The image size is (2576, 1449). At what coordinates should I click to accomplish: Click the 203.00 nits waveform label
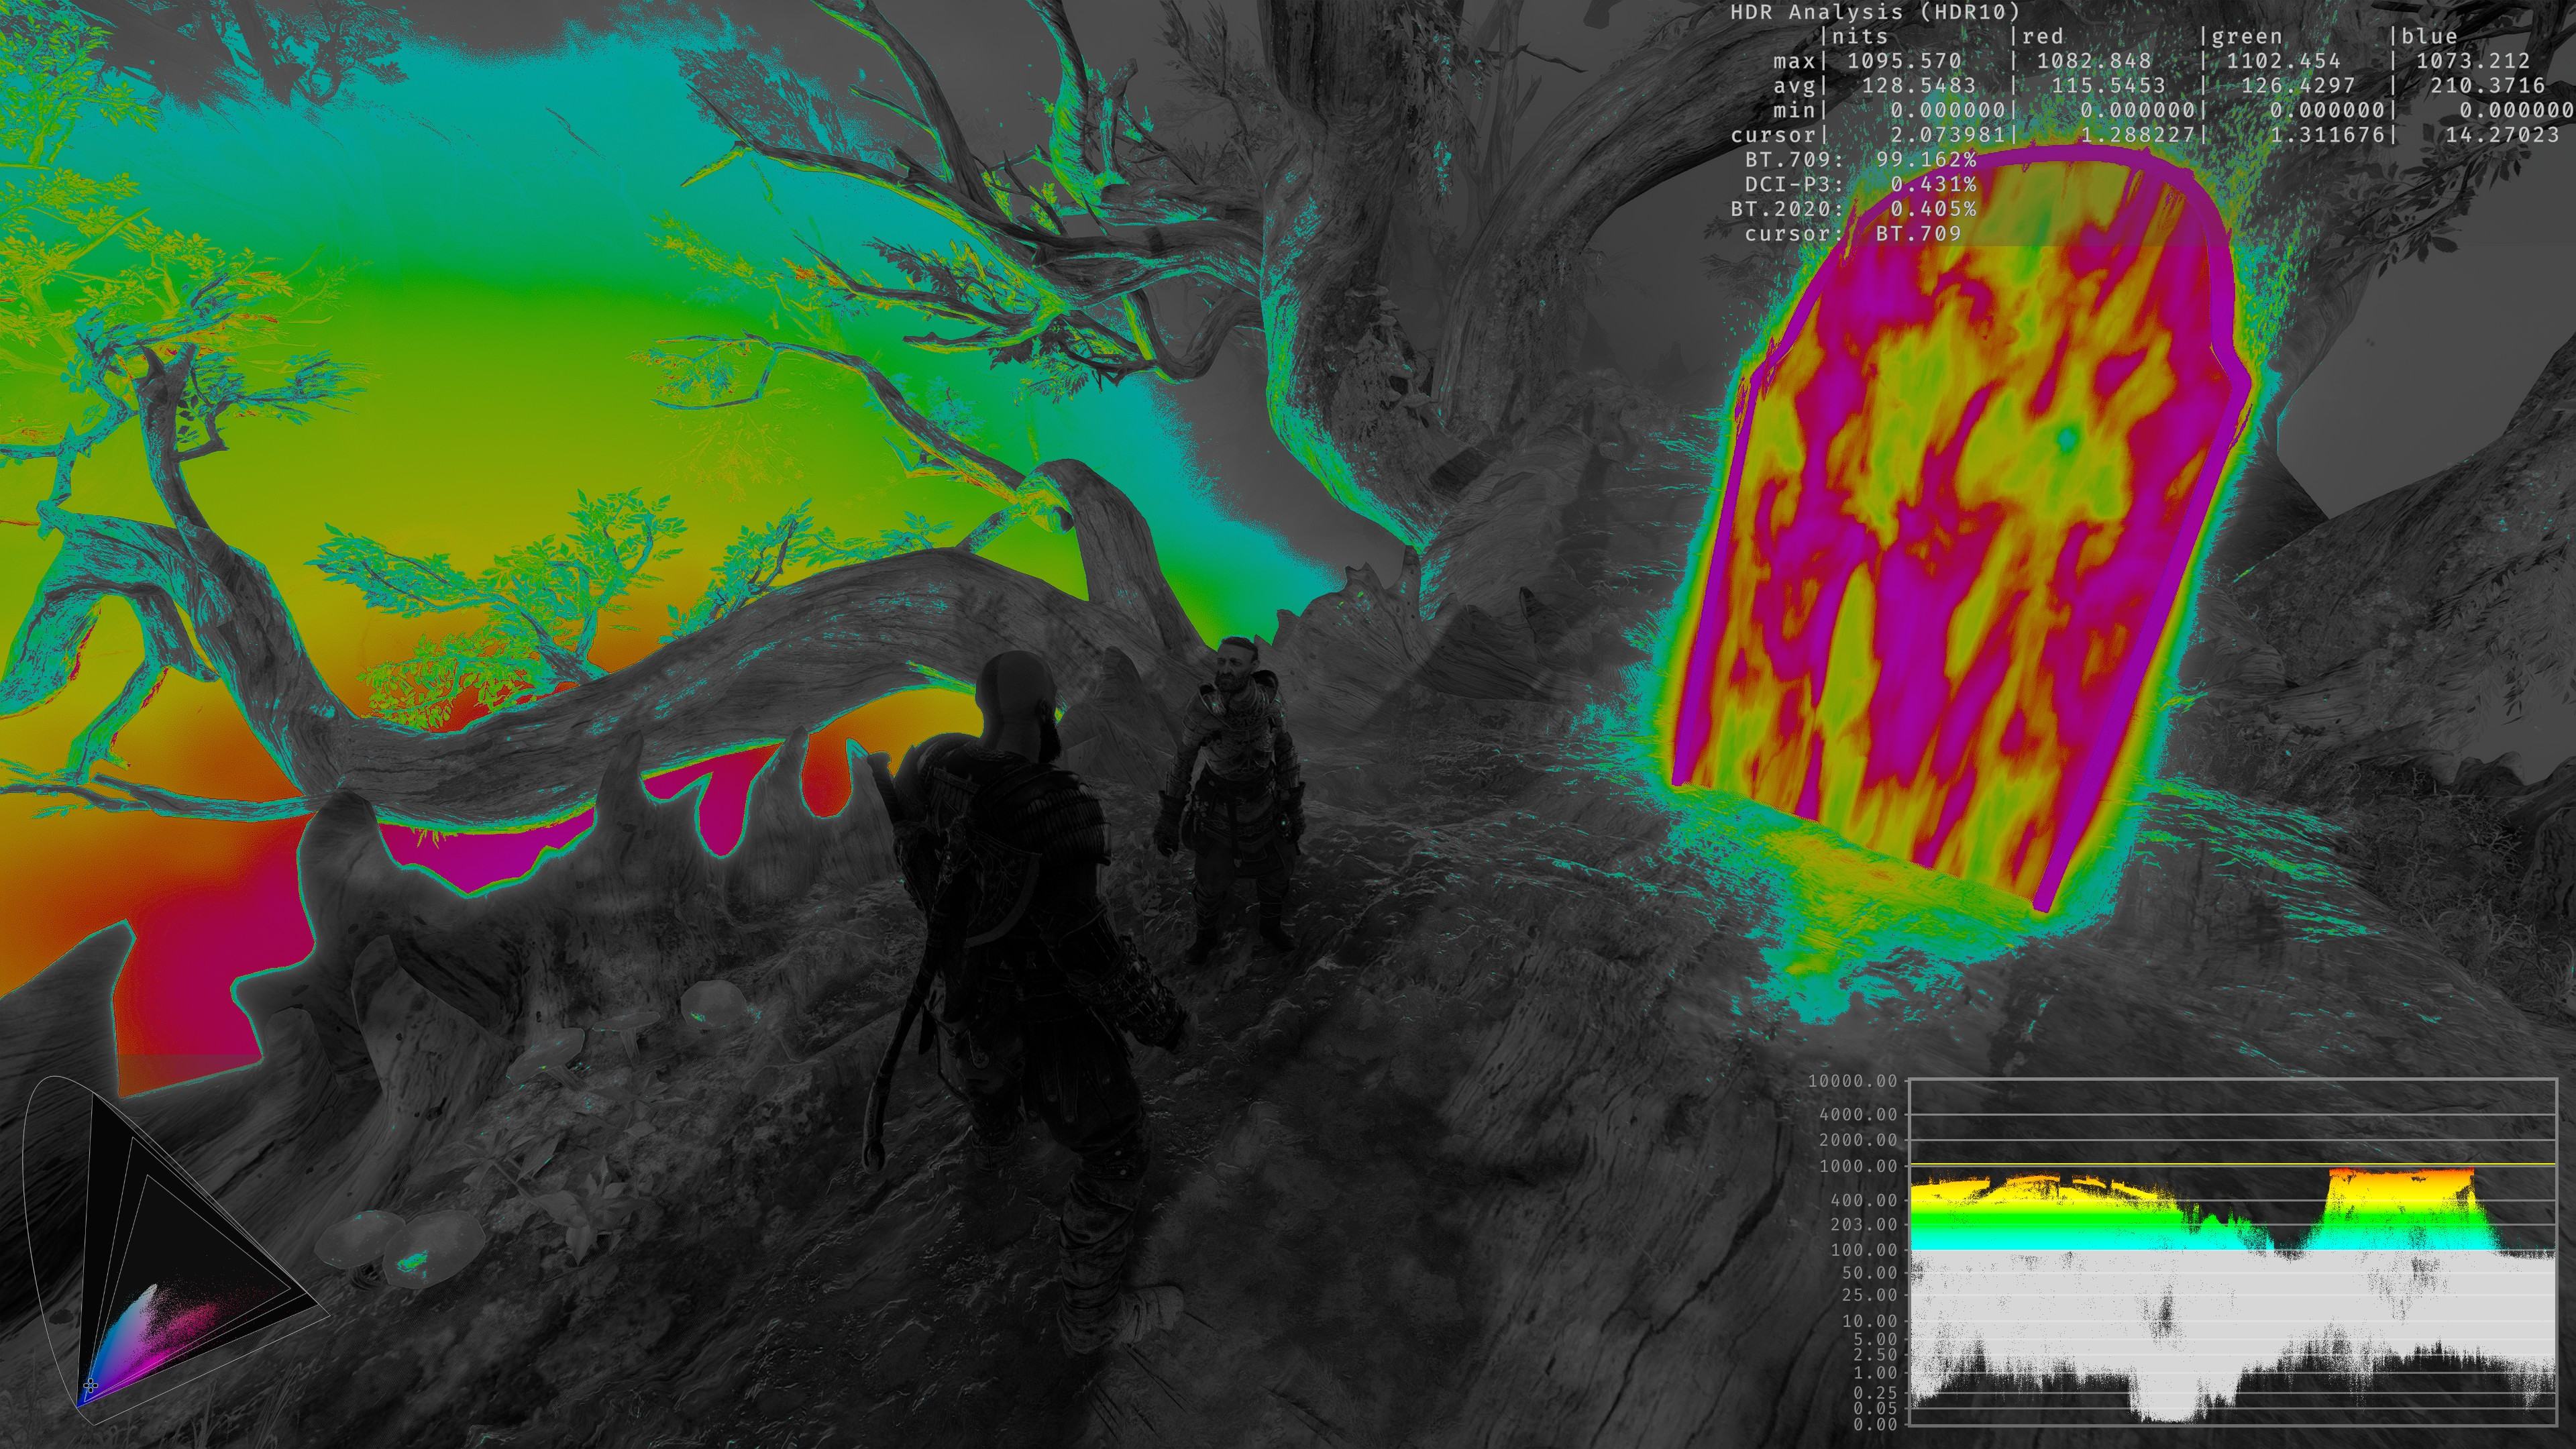point(1863,1224)
